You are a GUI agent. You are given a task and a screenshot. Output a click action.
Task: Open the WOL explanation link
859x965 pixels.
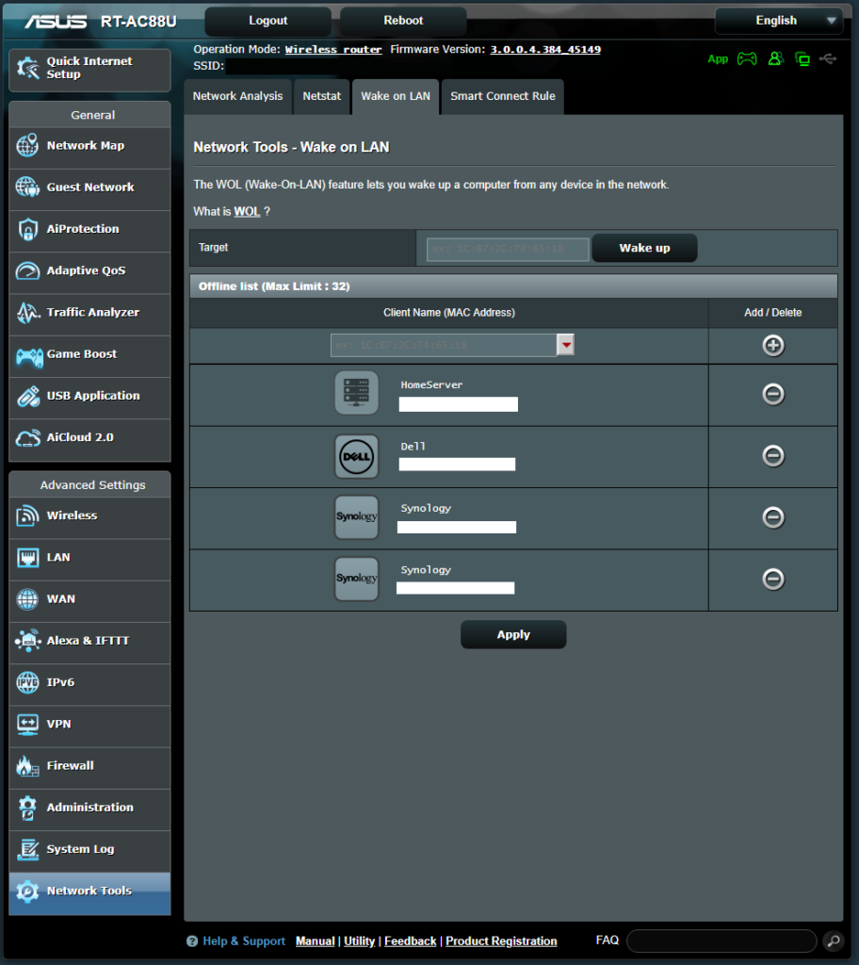247,212
